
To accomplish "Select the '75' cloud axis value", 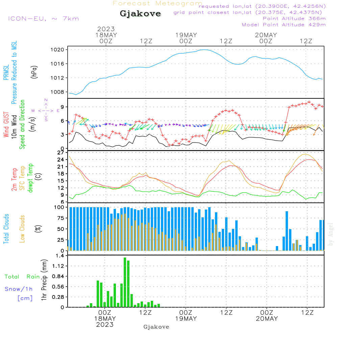I will pos(61,218).
